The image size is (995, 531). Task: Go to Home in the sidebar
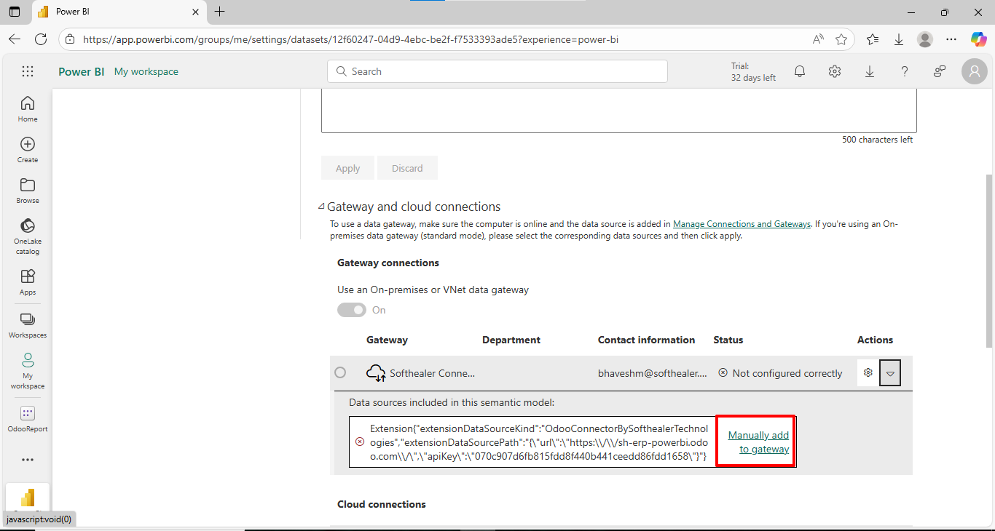28,108
